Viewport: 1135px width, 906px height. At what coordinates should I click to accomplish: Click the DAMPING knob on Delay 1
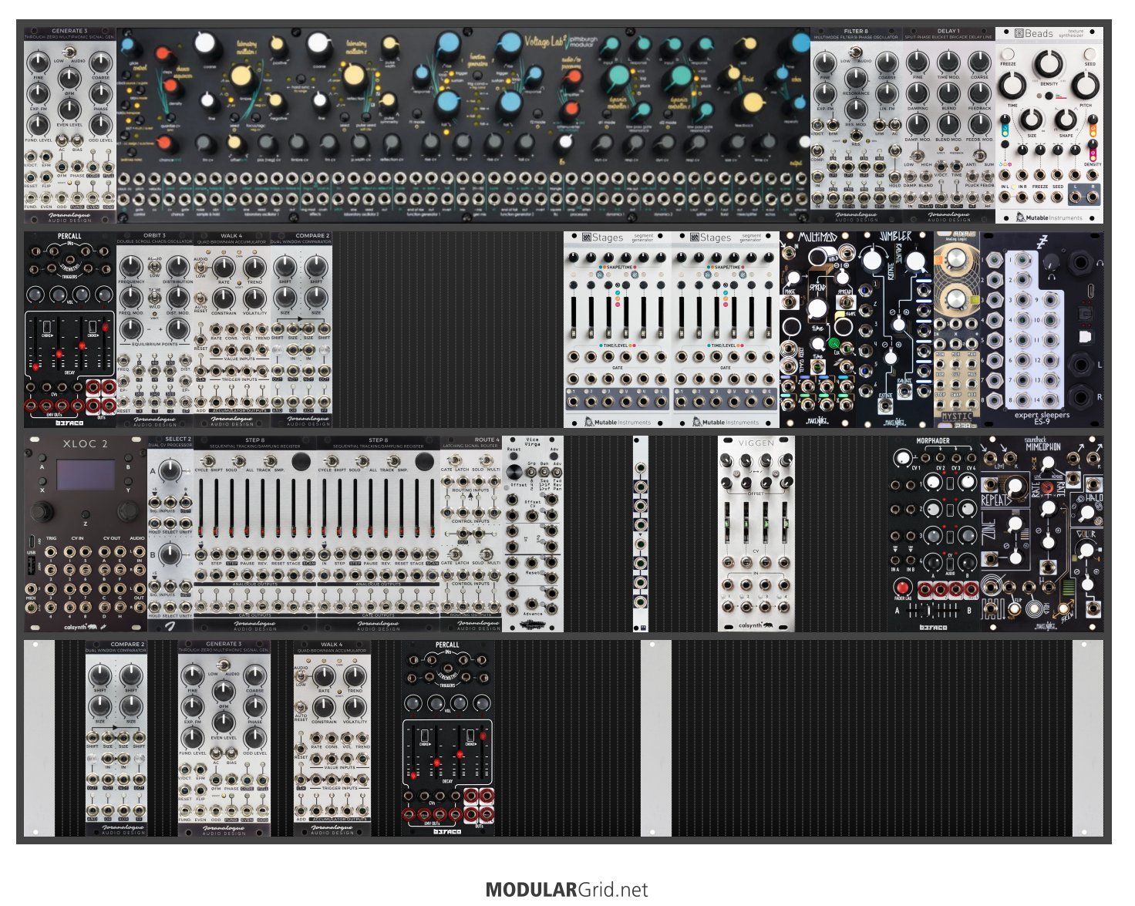pos(918,93)
